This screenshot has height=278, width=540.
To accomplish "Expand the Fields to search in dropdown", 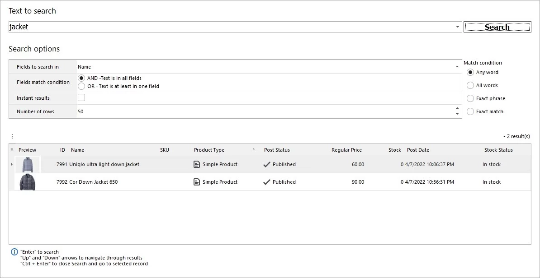I will point(457,66).
